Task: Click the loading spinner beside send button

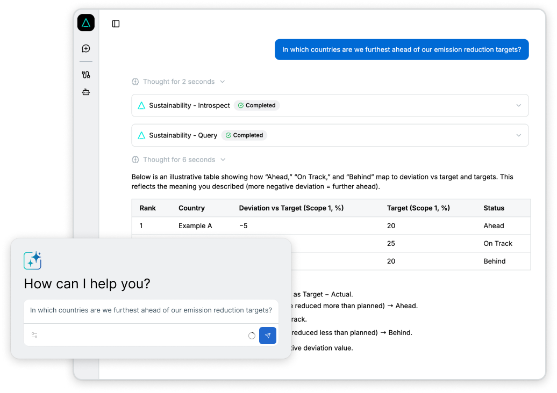Action: pos(252,336)
